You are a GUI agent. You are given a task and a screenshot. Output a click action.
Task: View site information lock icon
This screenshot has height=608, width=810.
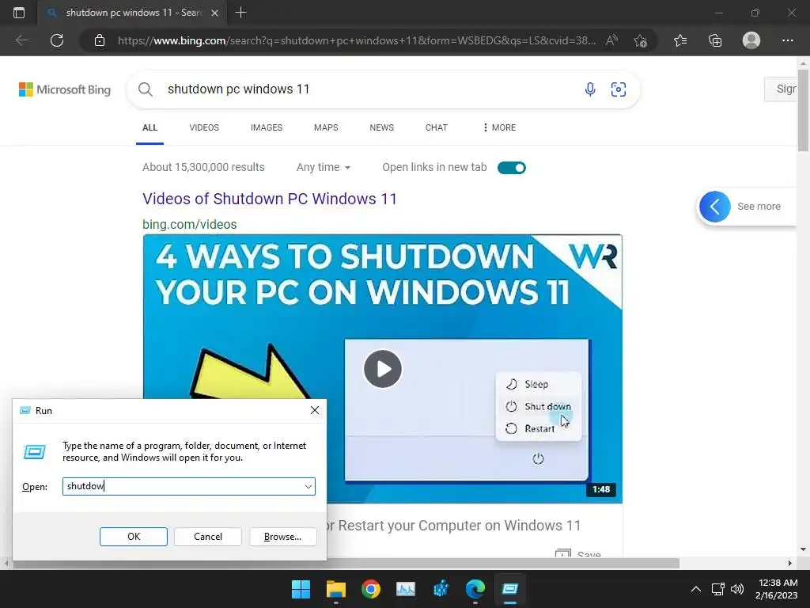[100, 40]
